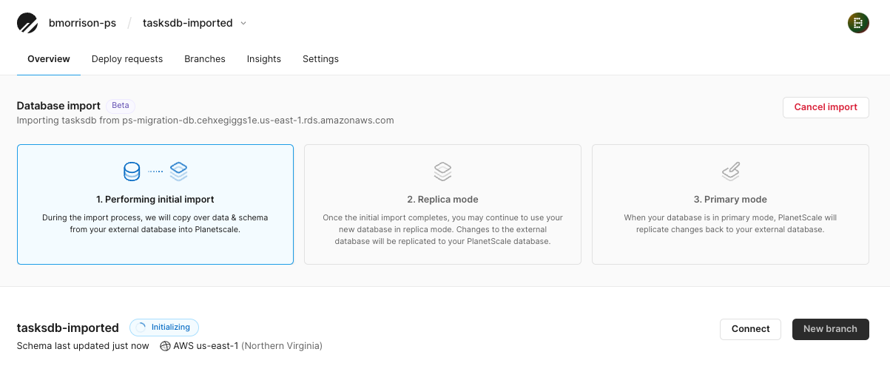
Task: Switch to the Deploy requests tab
Action: tap(127, 59)
